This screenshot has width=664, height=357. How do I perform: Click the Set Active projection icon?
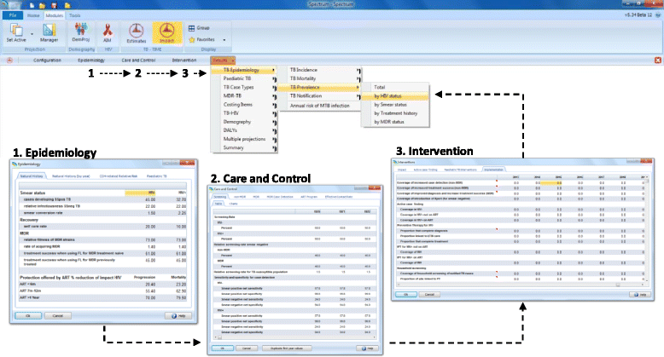pyautogui.click(x=16, y=31)
